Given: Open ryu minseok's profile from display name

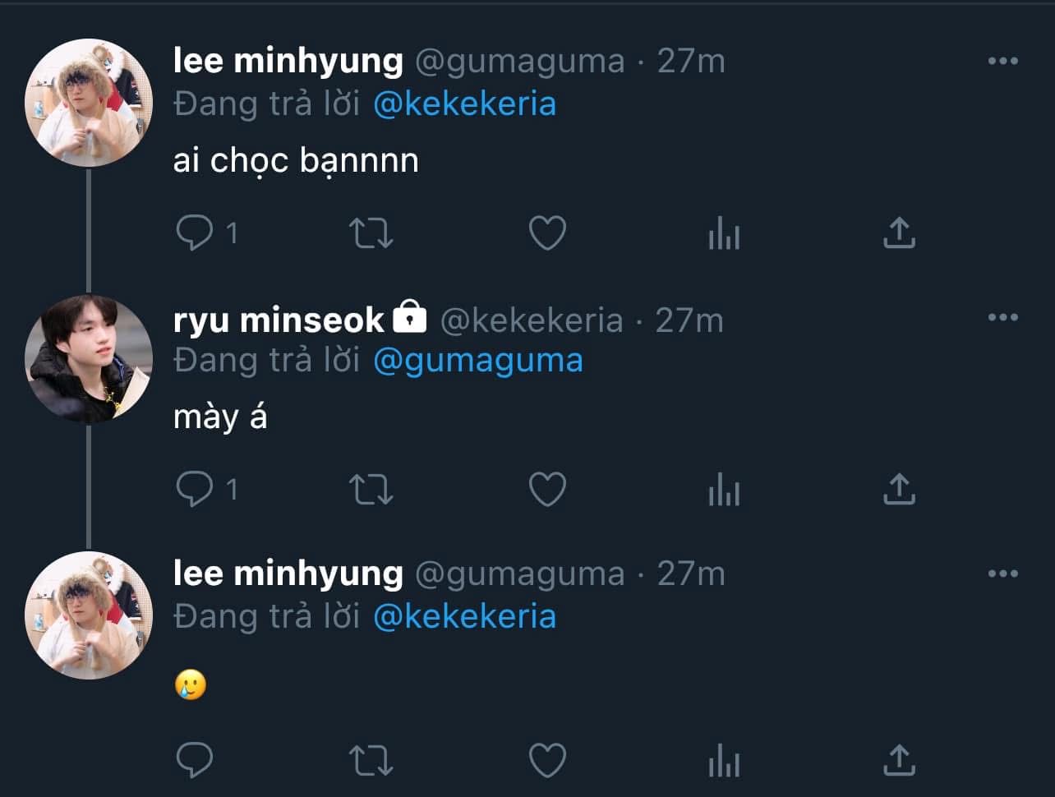Looking at the screenshot, I should [x=279, y=320].
